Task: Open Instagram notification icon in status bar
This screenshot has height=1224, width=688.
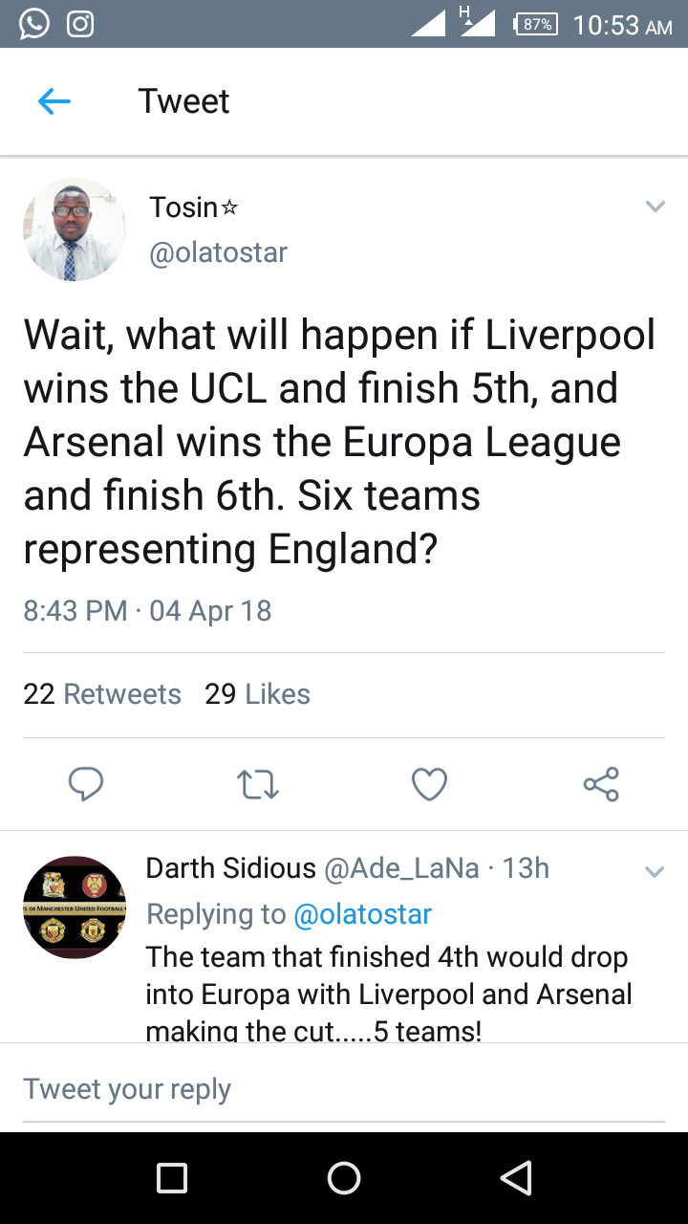Action: pos(80,24)
